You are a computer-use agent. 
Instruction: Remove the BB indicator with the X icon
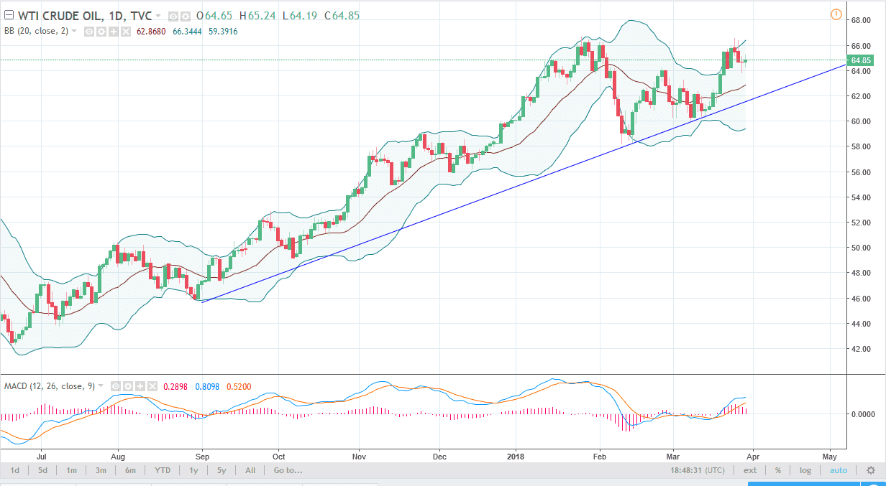coord(127,31)
